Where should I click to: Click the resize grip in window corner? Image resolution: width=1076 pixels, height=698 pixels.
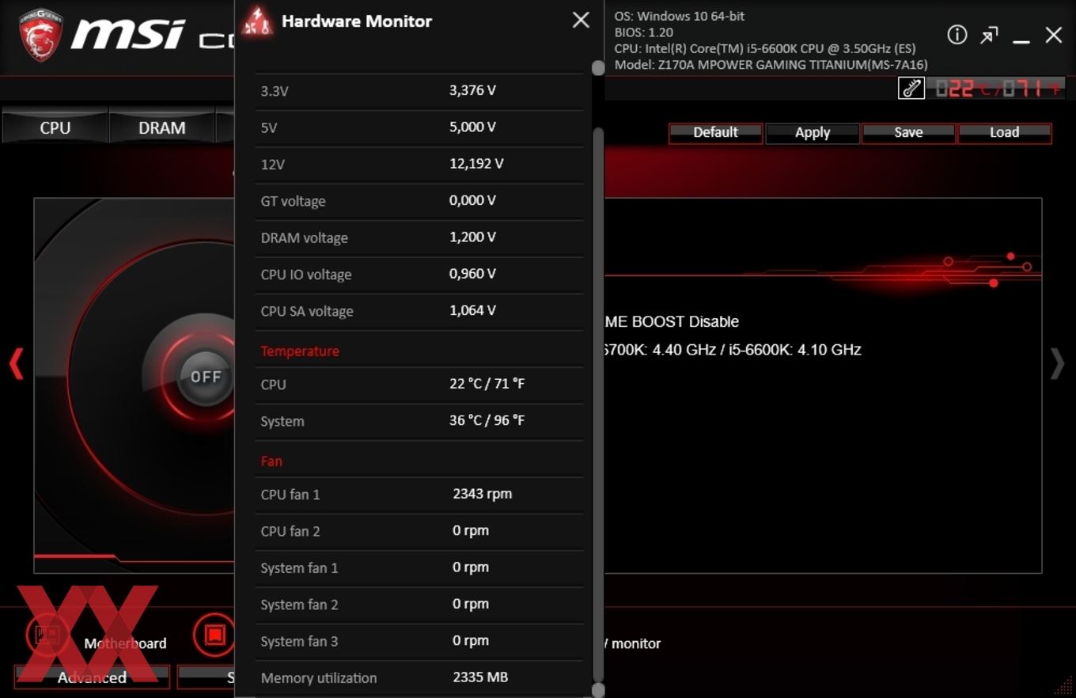coord(1063,685)
